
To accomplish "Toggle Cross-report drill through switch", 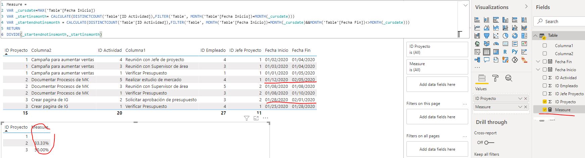I will [x=489, y=143].
